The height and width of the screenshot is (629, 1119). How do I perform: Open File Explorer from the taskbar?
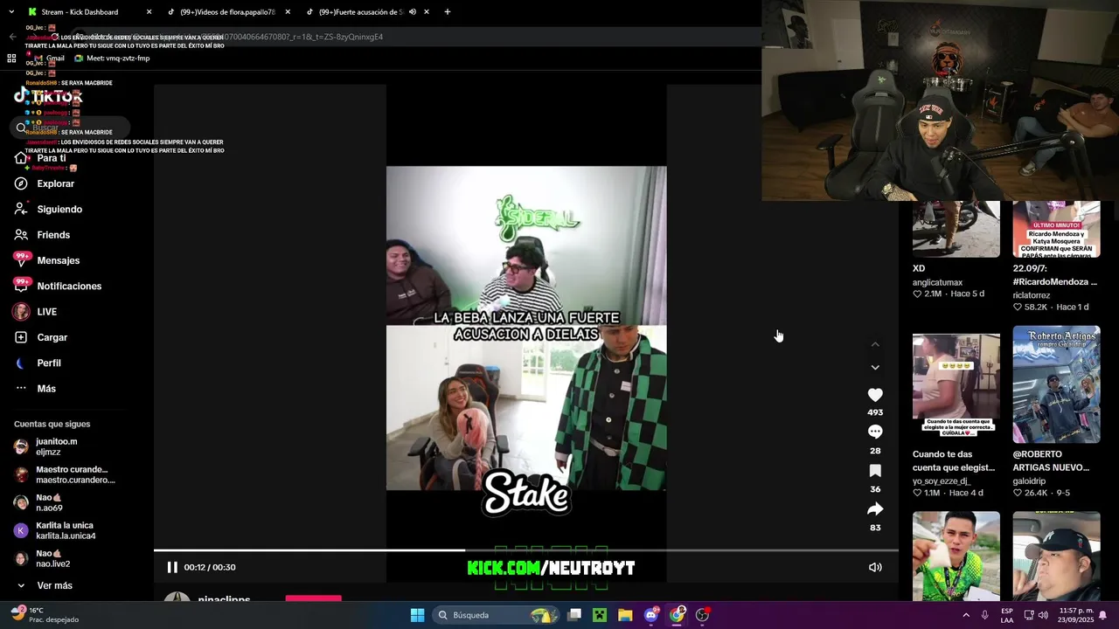(x=625, y=615)
